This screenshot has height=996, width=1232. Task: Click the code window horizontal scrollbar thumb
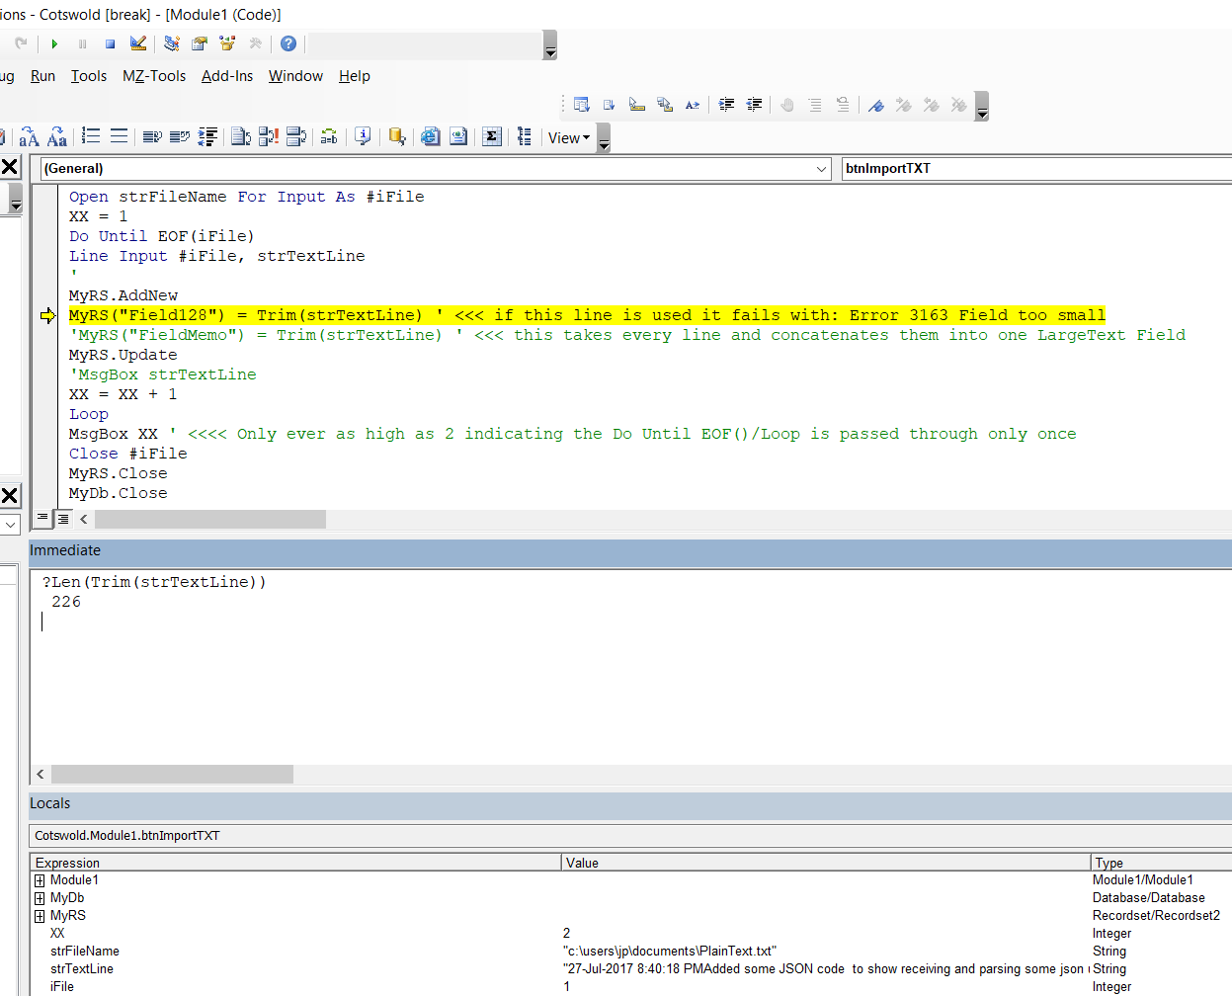coord(209,520)
